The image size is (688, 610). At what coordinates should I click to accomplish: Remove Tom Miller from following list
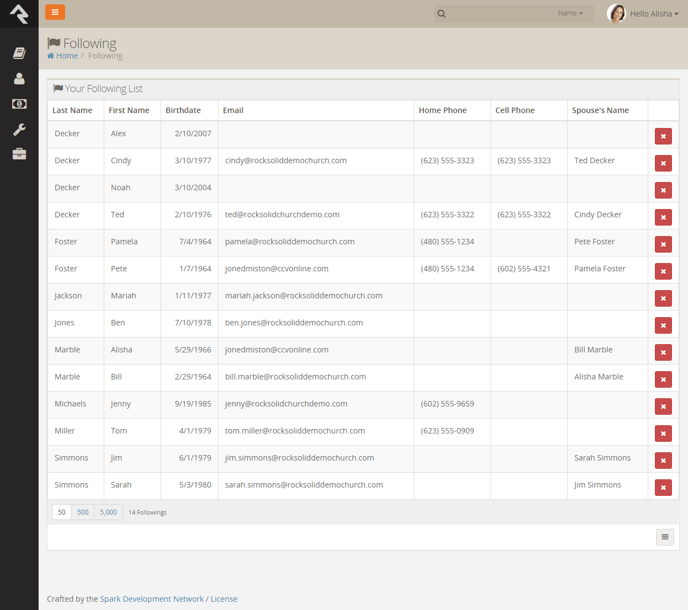tap(663, 434)
